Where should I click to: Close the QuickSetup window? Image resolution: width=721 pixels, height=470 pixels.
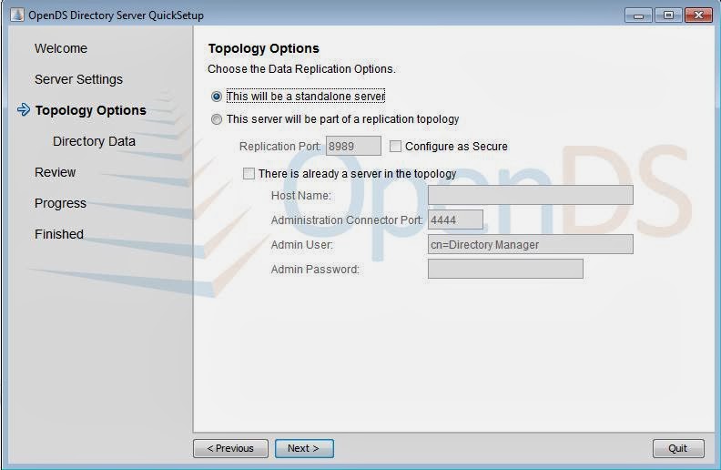[698, 15]
